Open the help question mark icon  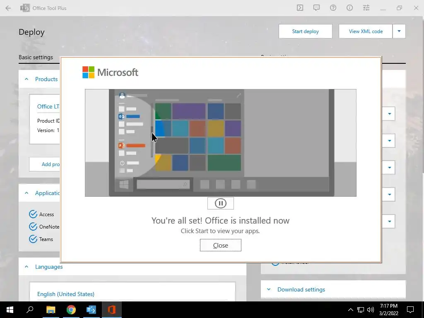pos(333,8)
